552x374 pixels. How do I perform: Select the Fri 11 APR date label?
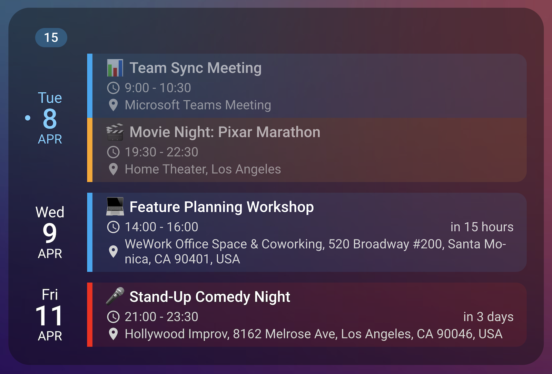point(50,315)
